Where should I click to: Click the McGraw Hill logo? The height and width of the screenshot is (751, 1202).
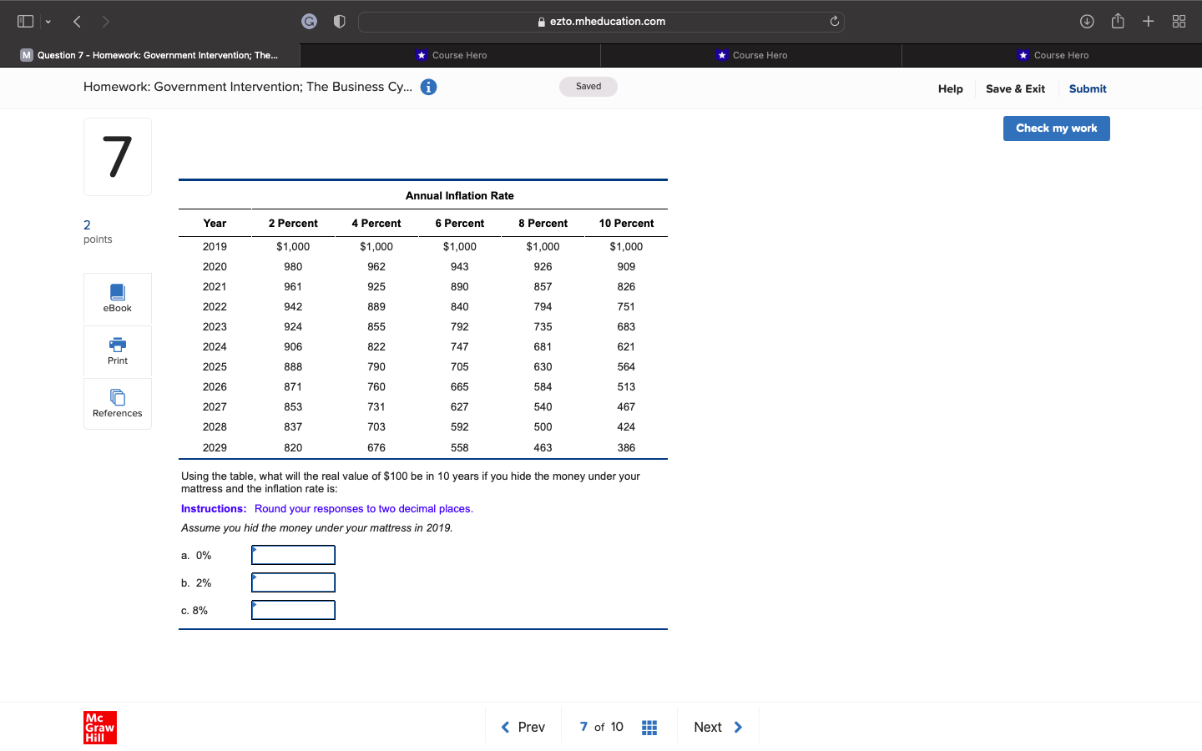coord(100,727)
